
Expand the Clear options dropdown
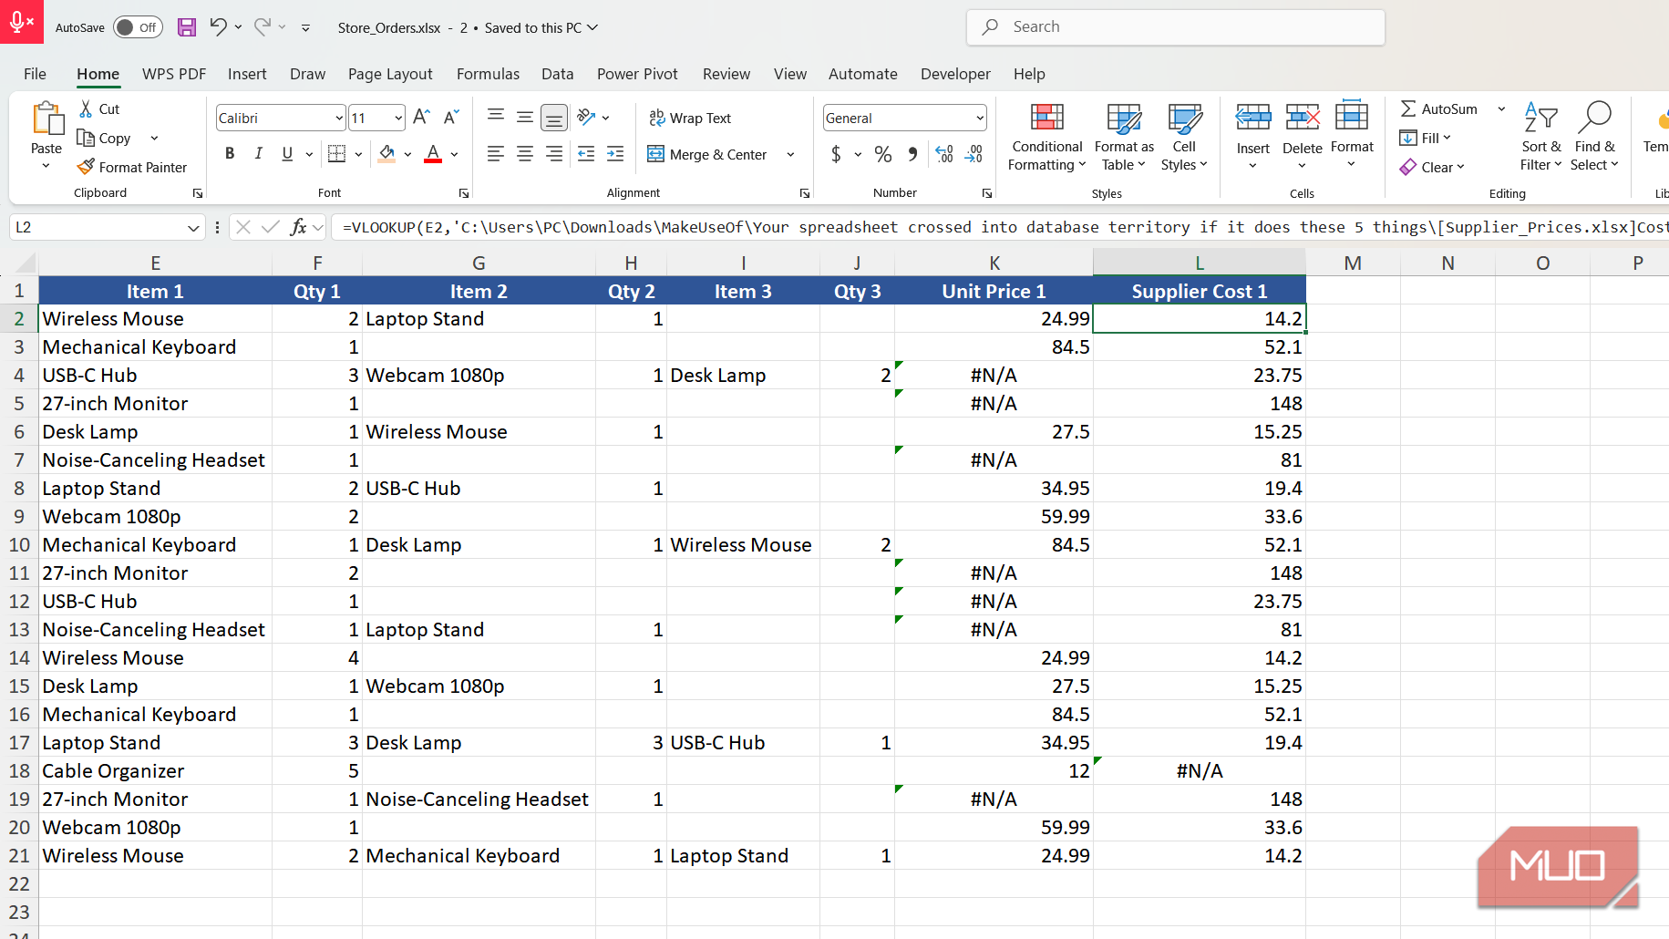pos(1460,167)
